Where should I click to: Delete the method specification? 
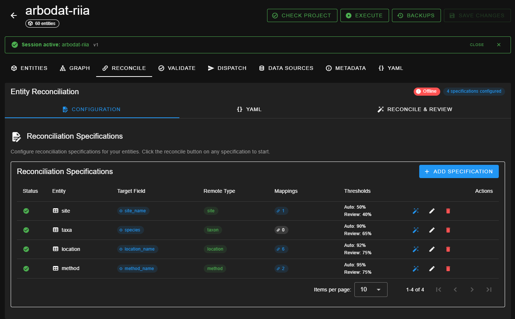[448, 269]
